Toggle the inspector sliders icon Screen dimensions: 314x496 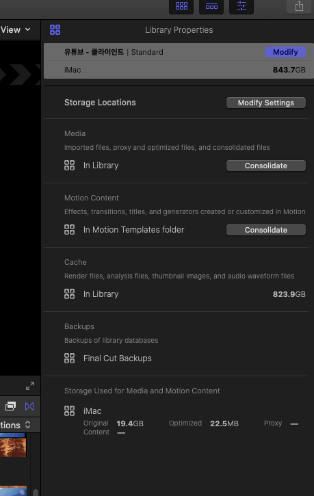click(241, 6)
